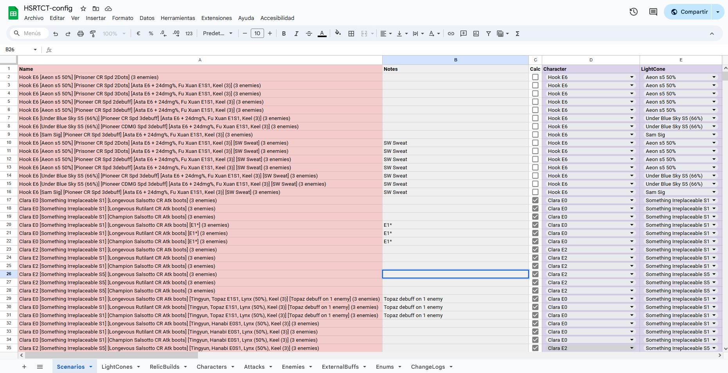Open the Google Sheets home icon
Screen dimensions: 728x373
[x=13, y=13]
